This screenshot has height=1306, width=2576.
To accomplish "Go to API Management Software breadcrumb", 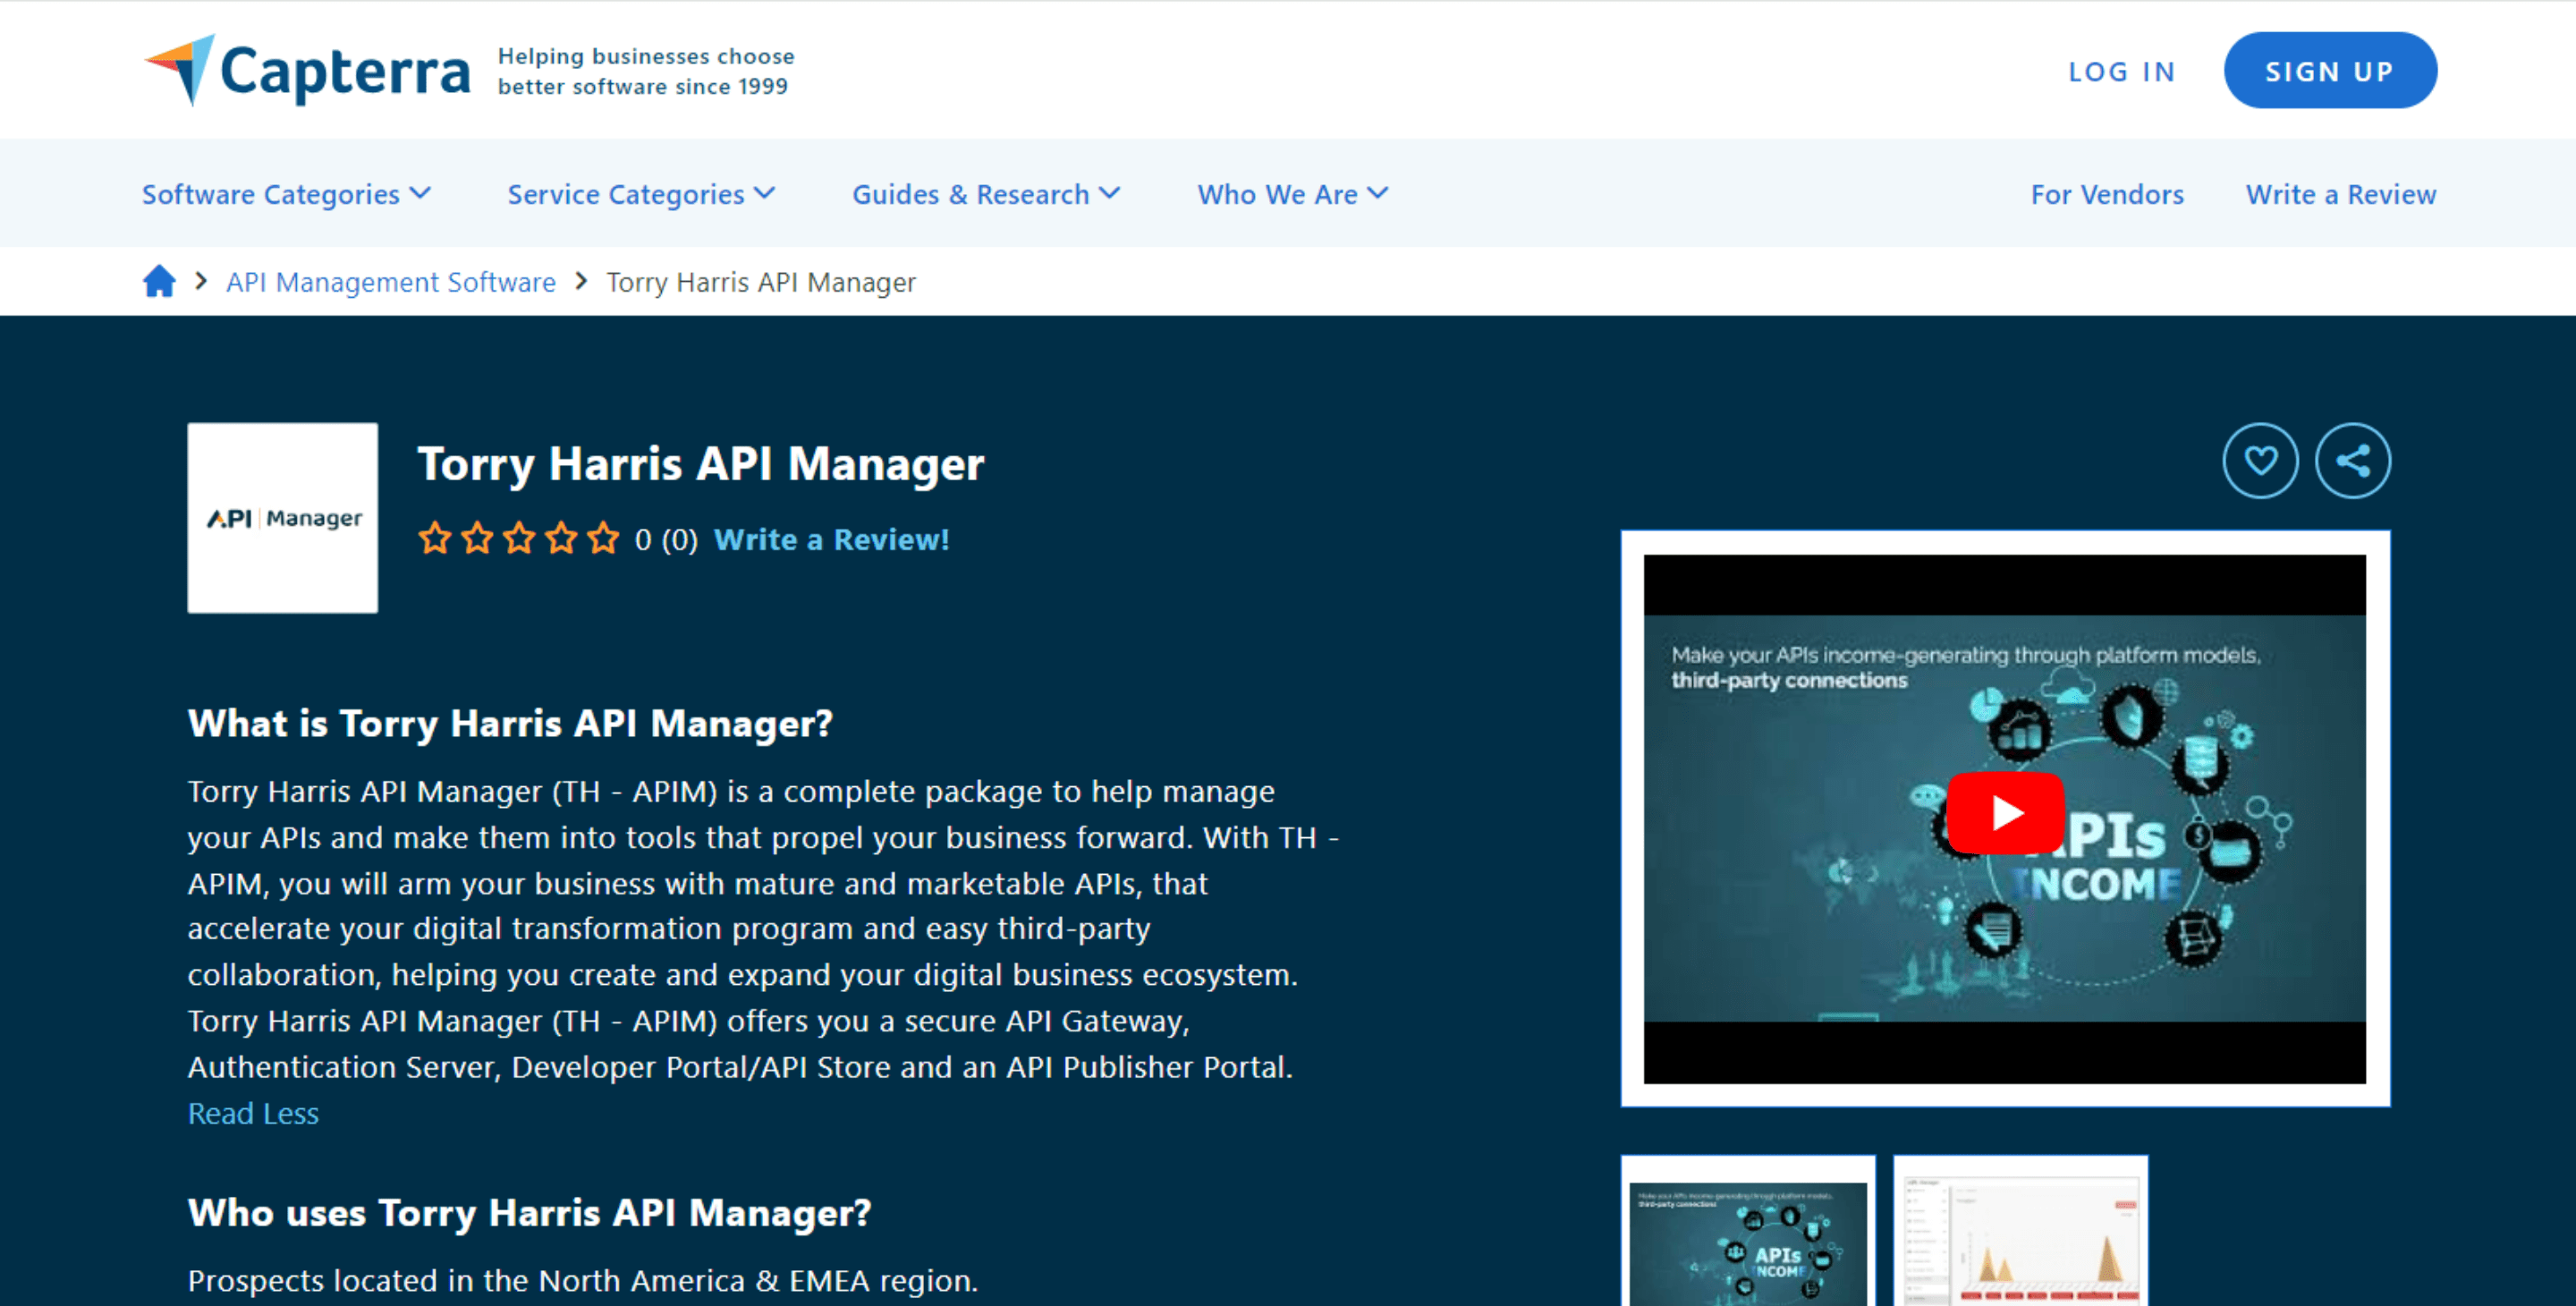I will (x=390, y=282).
